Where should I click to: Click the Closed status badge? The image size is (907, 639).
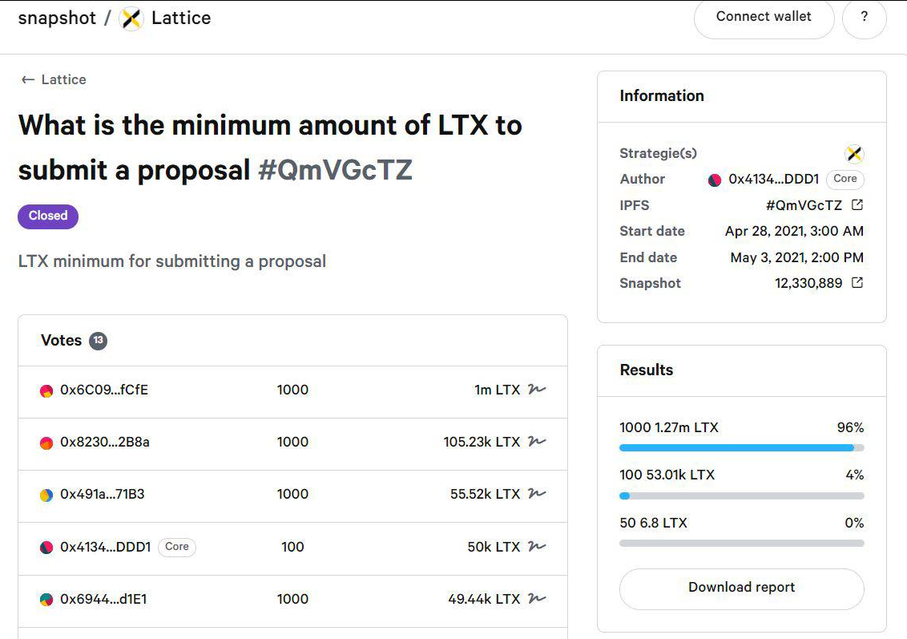(x=48, y=216)
